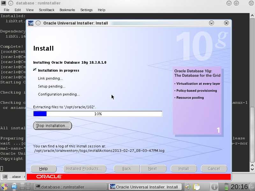255x191 pixels.
Task: Open the Edit menu in terminal
Action: tap(18, 10)
